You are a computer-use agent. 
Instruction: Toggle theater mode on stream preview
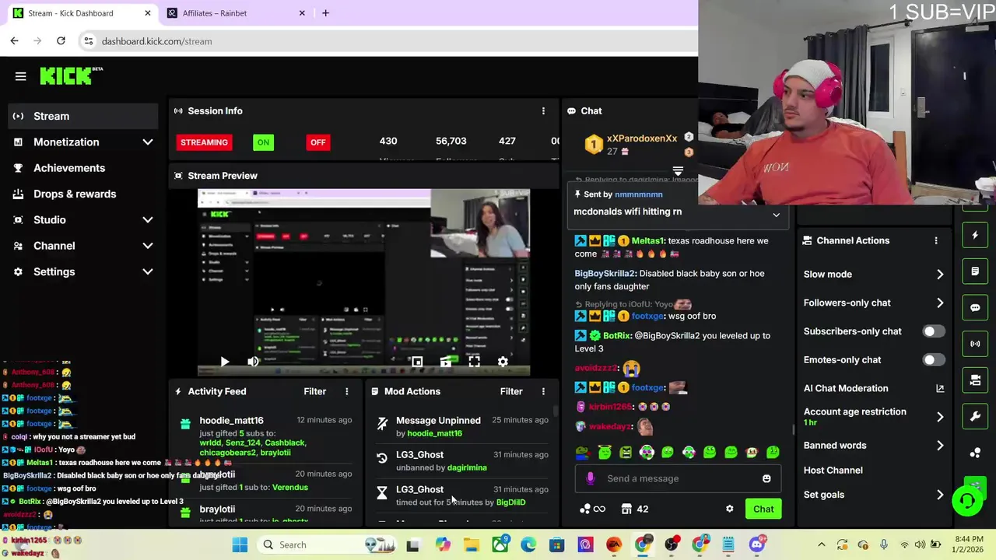pos(446,362)
